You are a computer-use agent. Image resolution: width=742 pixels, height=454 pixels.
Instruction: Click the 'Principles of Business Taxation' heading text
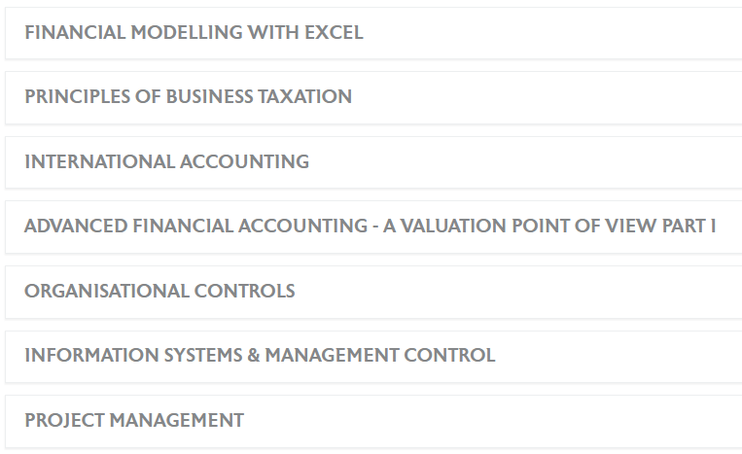click(189, 97)
